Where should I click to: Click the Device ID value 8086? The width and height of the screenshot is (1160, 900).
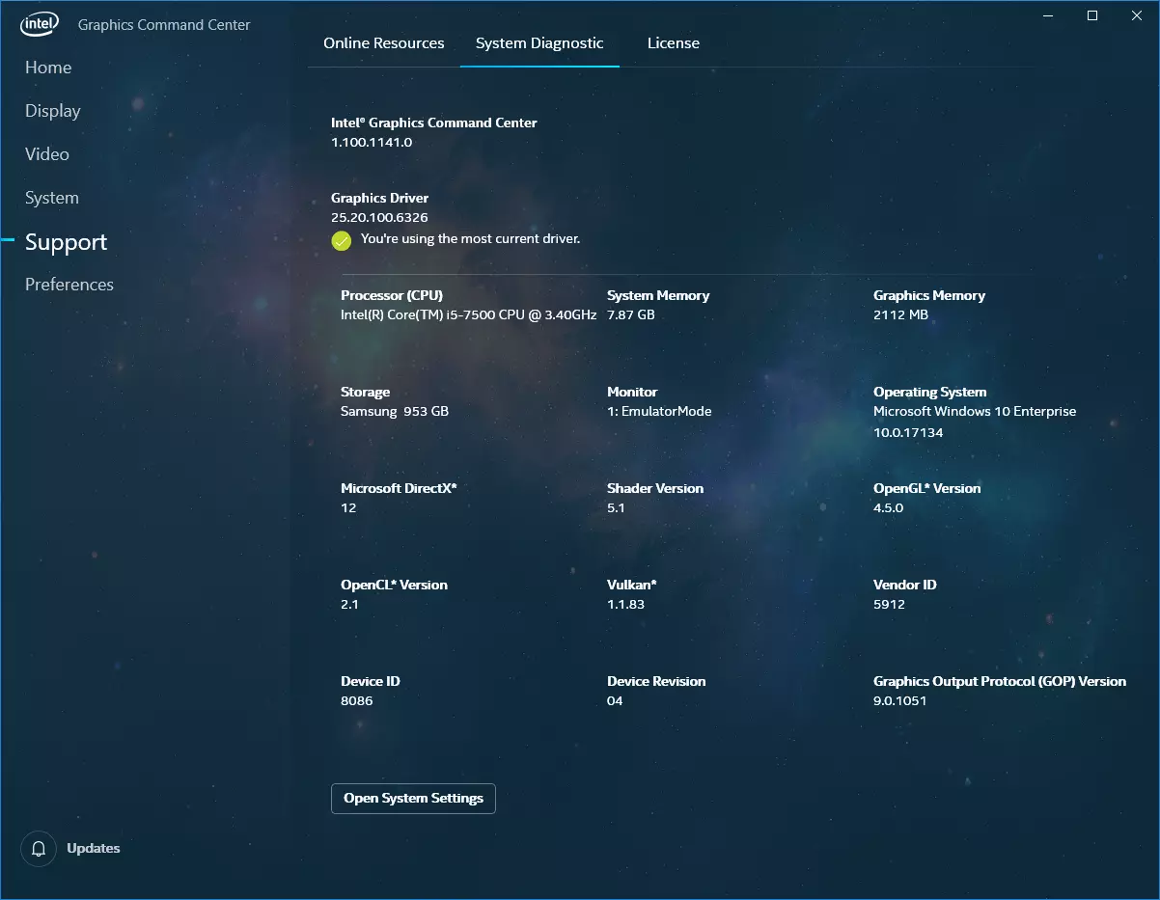[x=357, y=701]
